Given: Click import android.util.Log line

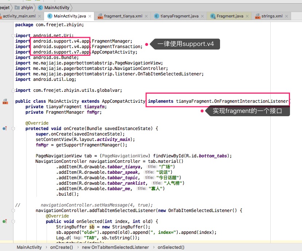Looking at the screenshot, I should [x=46, y=79].
